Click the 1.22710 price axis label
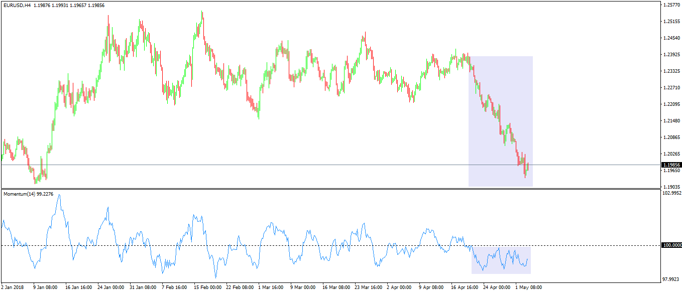Viewport: 682px width, 293px height. pyautogui.click(x=671, y=88)
